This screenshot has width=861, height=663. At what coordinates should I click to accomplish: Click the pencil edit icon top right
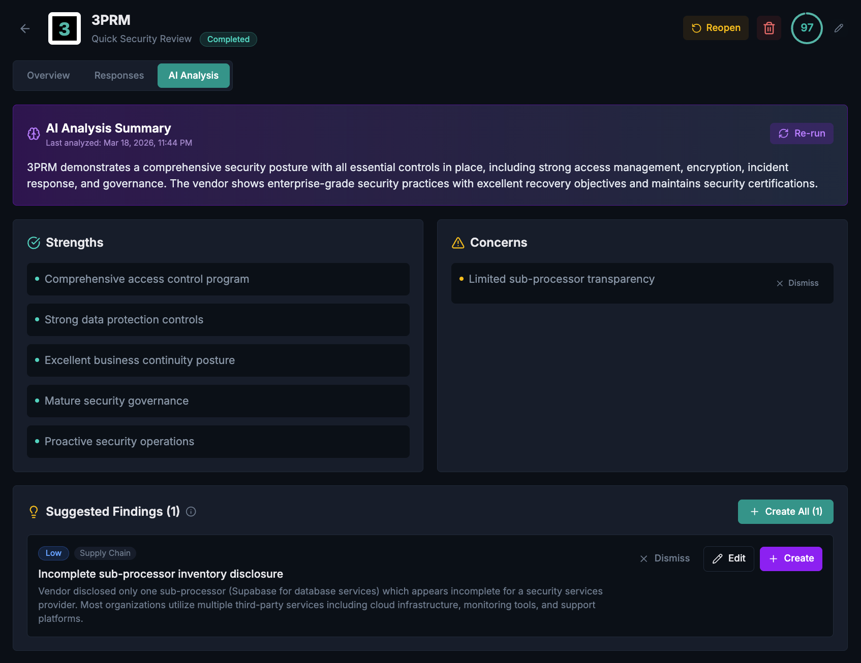pos(839,28)
